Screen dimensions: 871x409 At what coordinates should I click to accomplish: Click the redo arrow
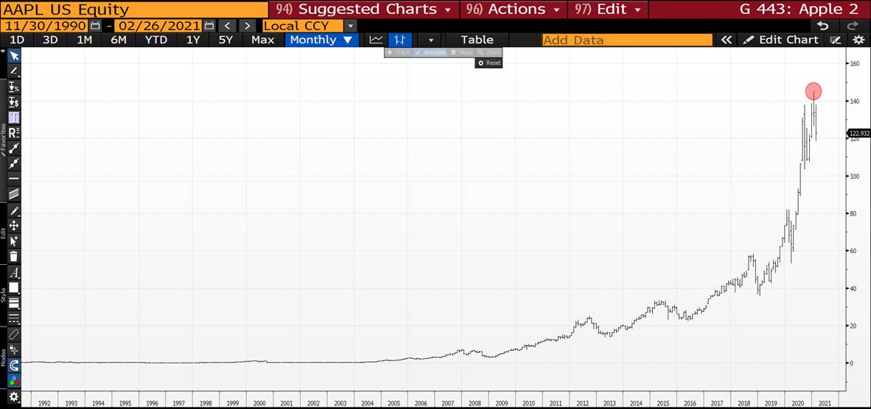pyautogui.click(x=853, y=26)
